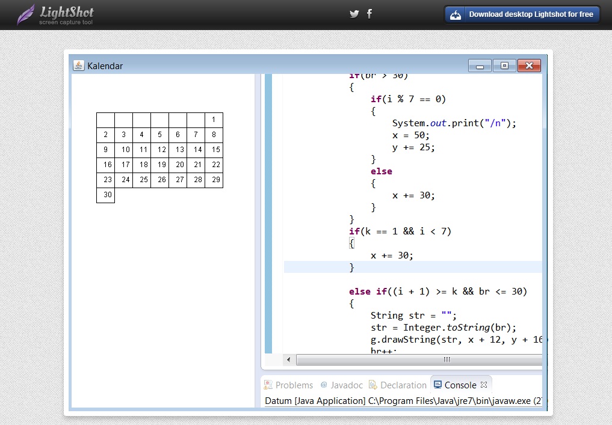The image size is (612, 425).
Task: Click calendar cell 12
Action: (x=159, y=150)
